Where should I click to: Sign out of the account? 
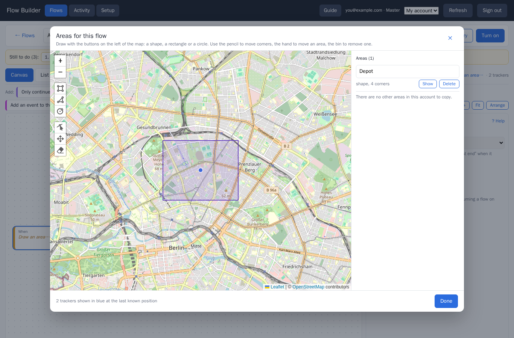[492, 11]
